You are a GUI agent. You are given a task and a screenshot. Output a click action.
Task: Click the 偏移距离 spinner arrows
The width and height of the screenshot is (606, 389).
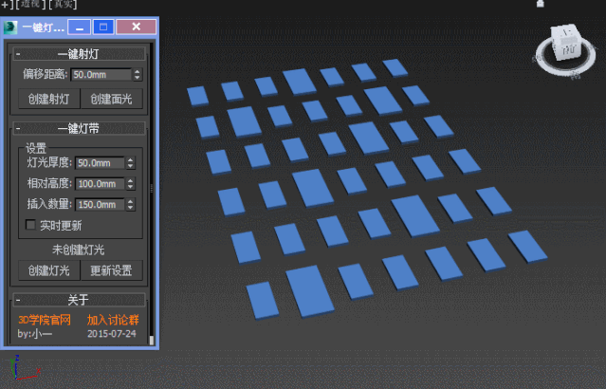point(137,75)
